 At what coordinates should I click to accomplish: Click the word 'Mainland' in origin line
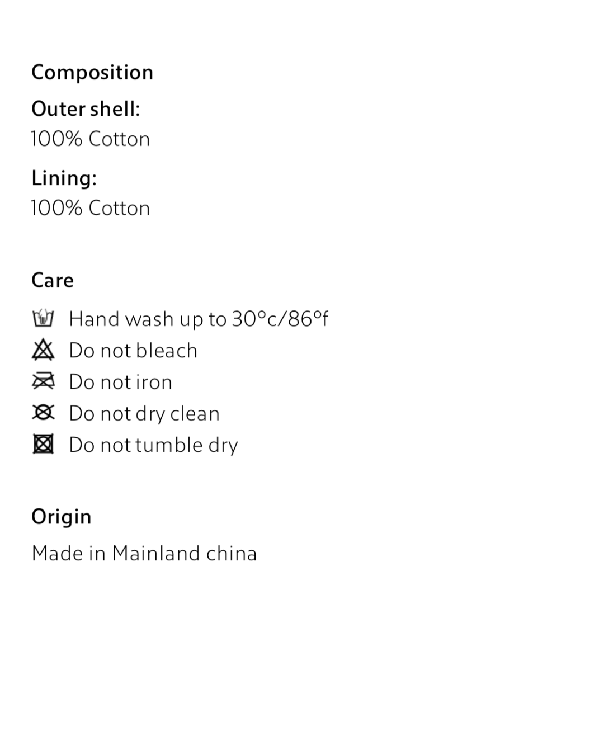point(156,554)
